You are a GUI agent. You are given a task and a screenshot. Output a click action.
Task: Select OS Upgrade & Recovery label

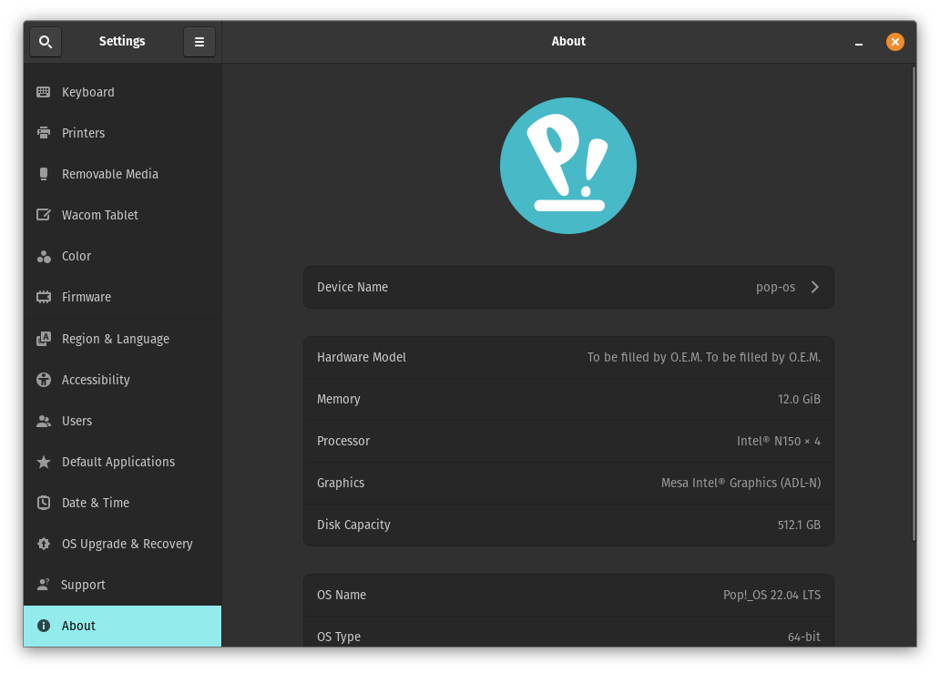[128, 545]
